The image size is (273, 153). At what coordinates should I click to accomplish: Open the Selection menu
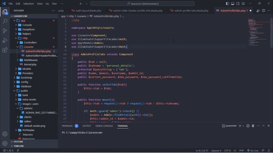pyautogui.click(x=29, y=4)
